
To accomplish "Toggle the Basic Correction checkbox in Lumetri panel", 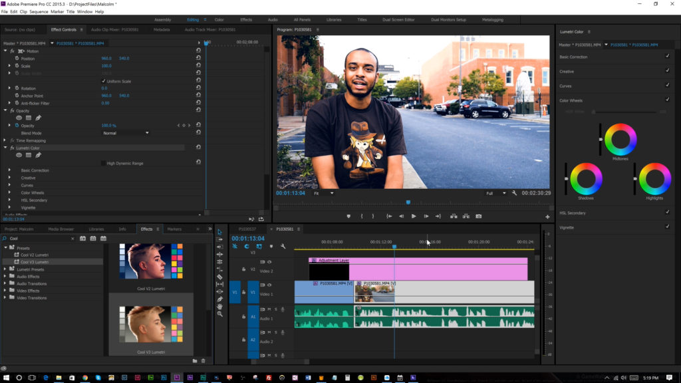I will 667,56.
